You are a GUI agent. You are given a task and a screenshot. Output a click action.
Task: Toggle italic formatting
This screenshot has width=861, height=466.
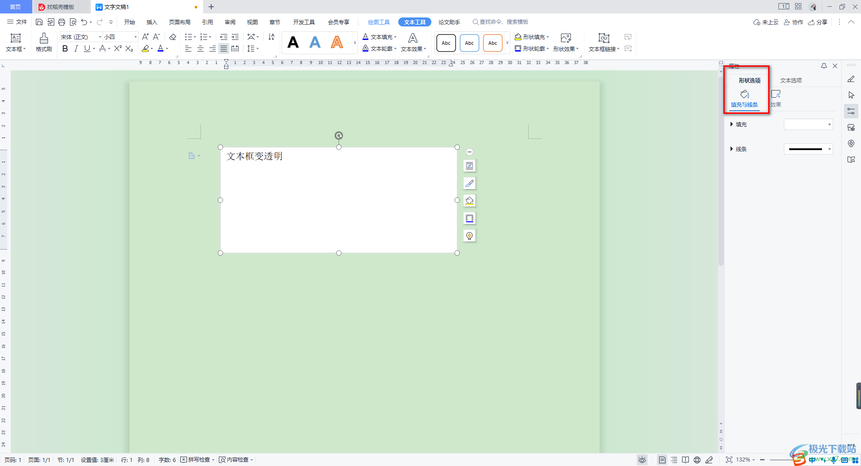point(76,49)
